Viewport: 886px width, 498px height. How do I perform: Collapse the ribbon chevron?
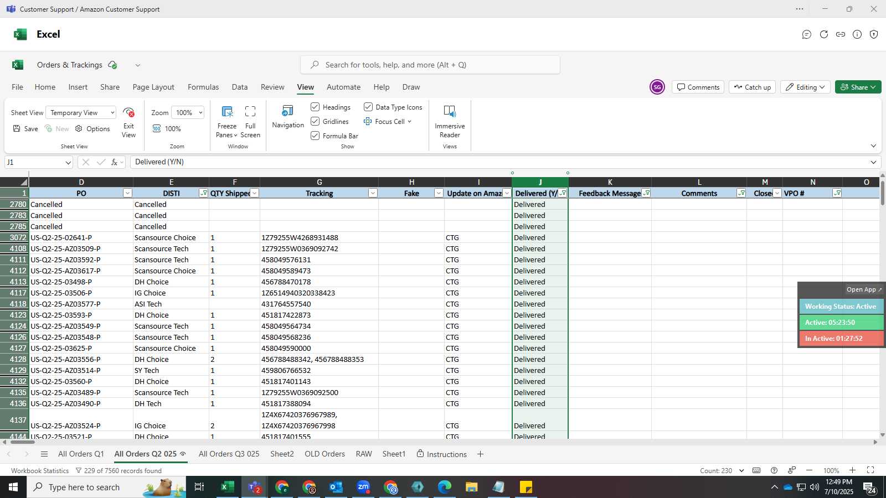pos(873,146)
